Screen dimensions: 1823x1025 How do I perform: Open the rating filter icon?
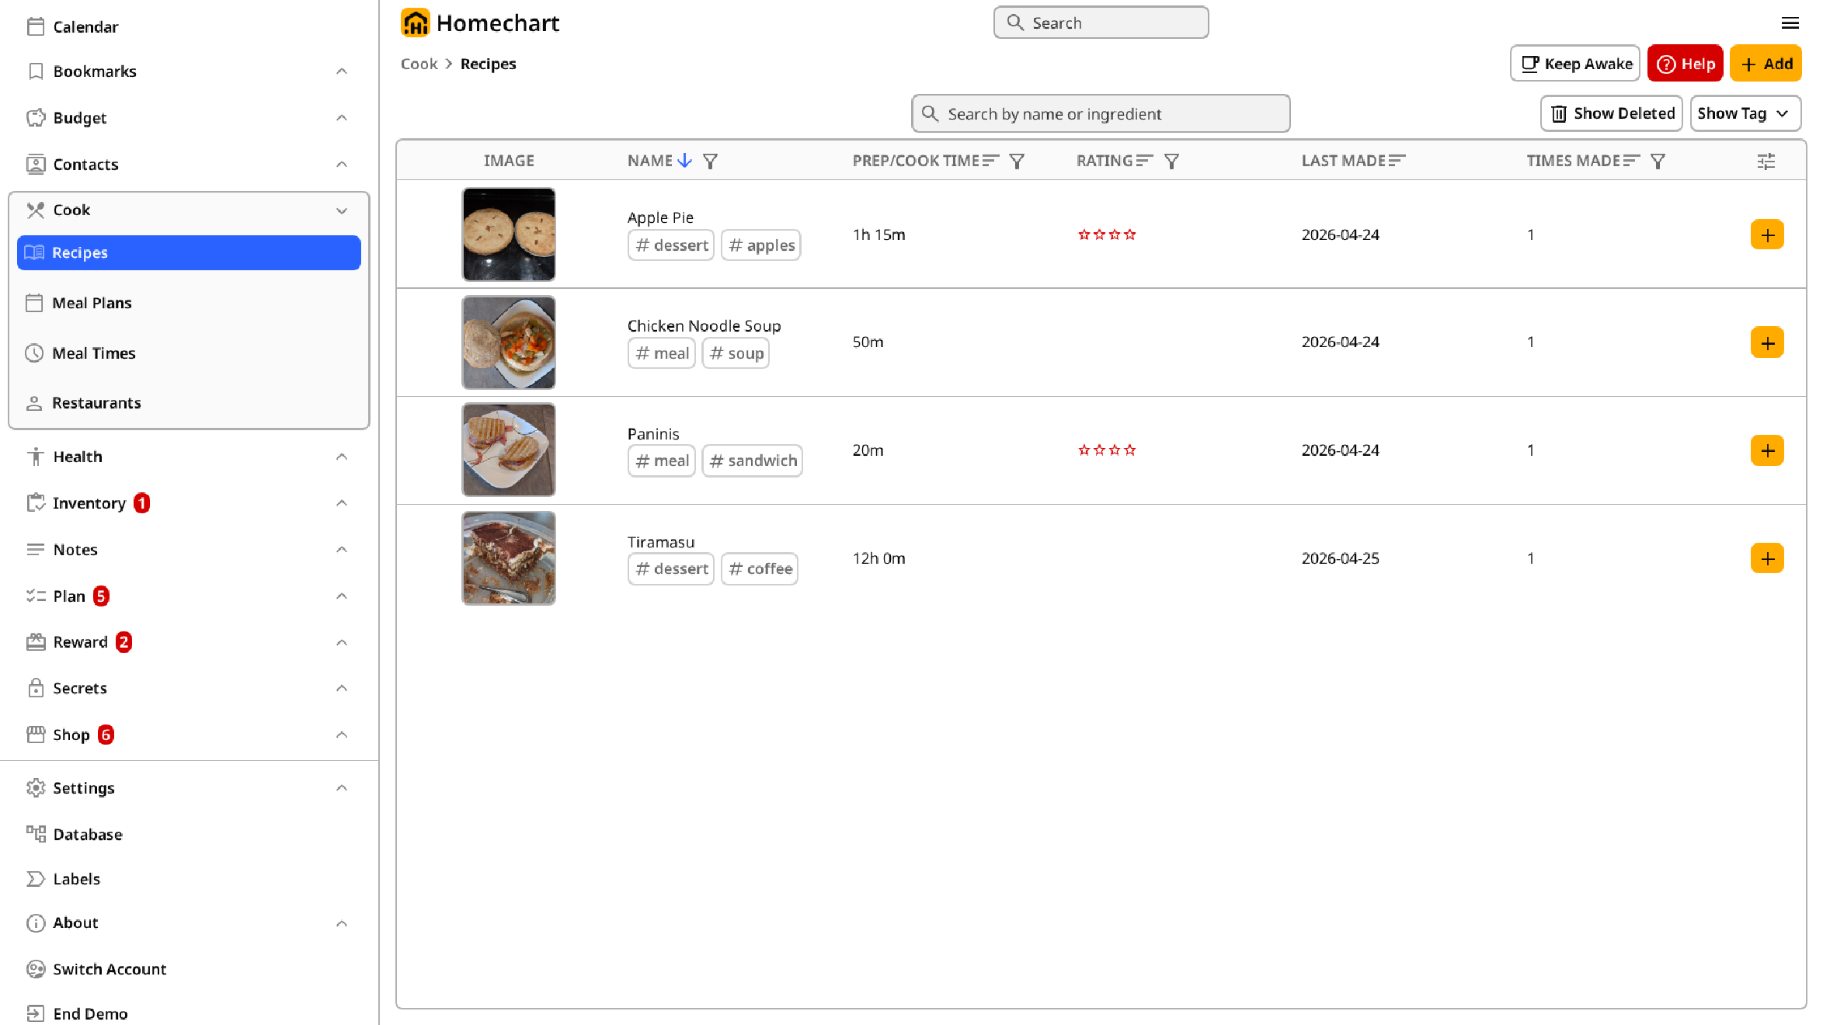tap(1172, 161)
